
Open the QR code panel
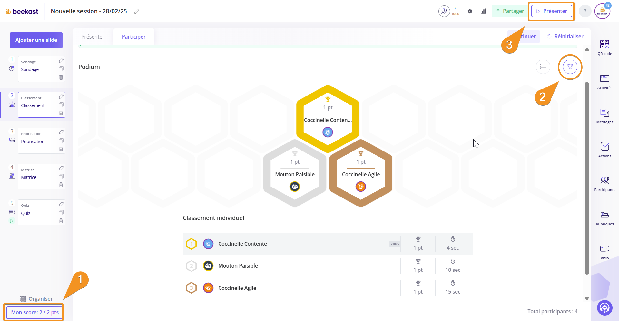(604, 47)
